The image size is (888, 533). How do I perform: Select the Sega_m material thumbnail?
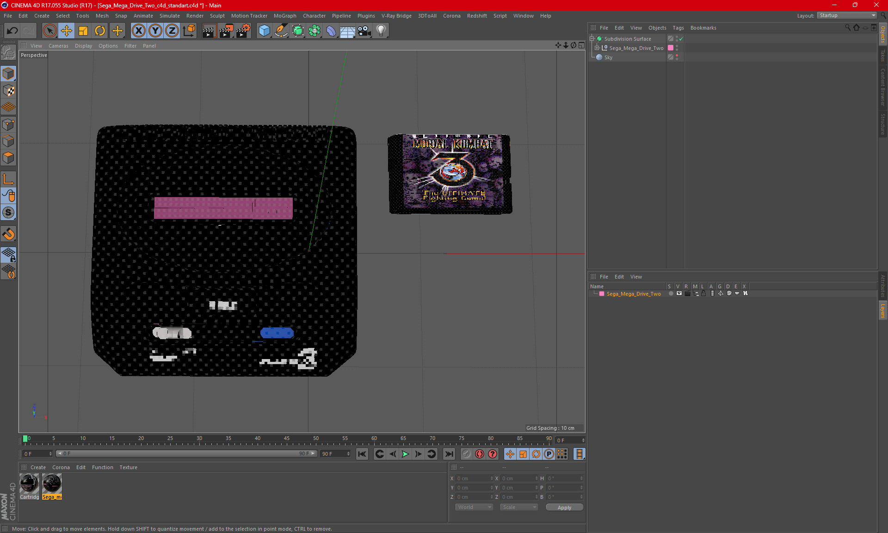tap(52, 484)
